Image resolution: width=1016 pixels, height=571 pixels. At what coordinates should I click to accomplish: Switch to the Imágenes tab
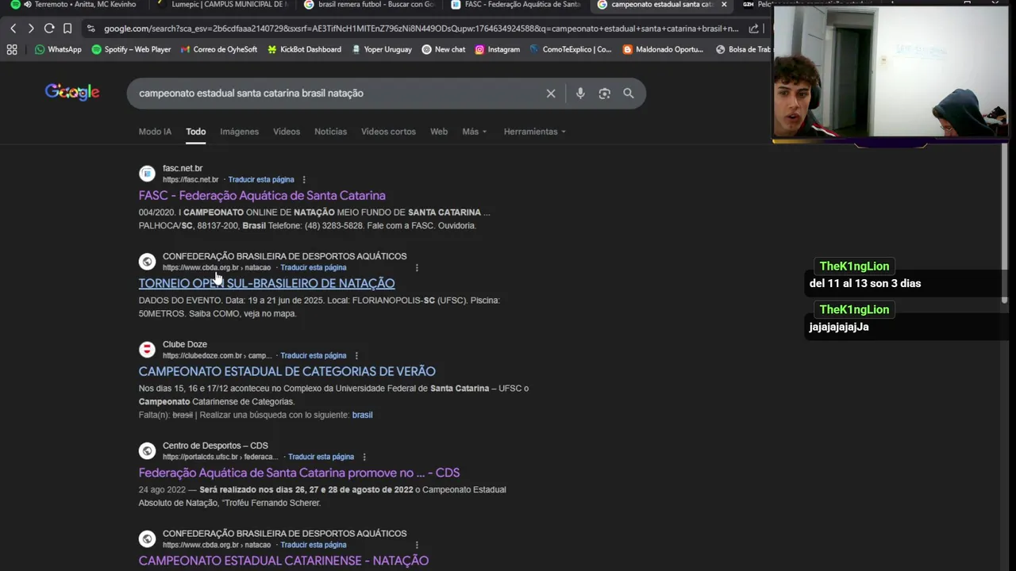tap(239, 132)
